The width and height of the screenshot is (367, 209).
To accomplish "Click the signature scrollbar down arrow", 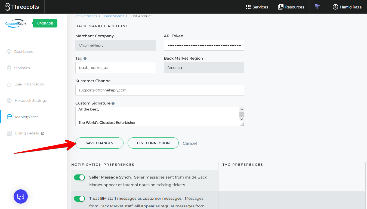I will pyautogui.click(x=242, y=119).
